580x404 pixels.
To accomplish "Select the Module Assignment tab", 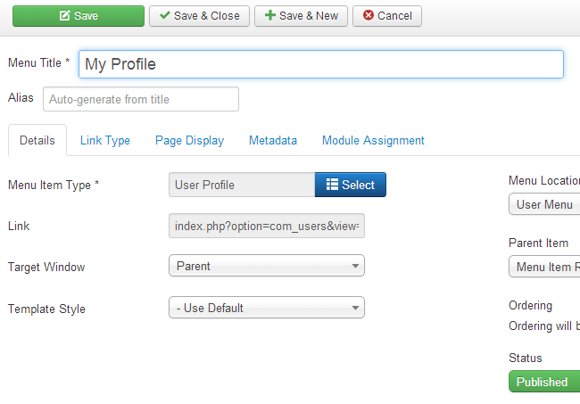I will [x=373, y=140].
